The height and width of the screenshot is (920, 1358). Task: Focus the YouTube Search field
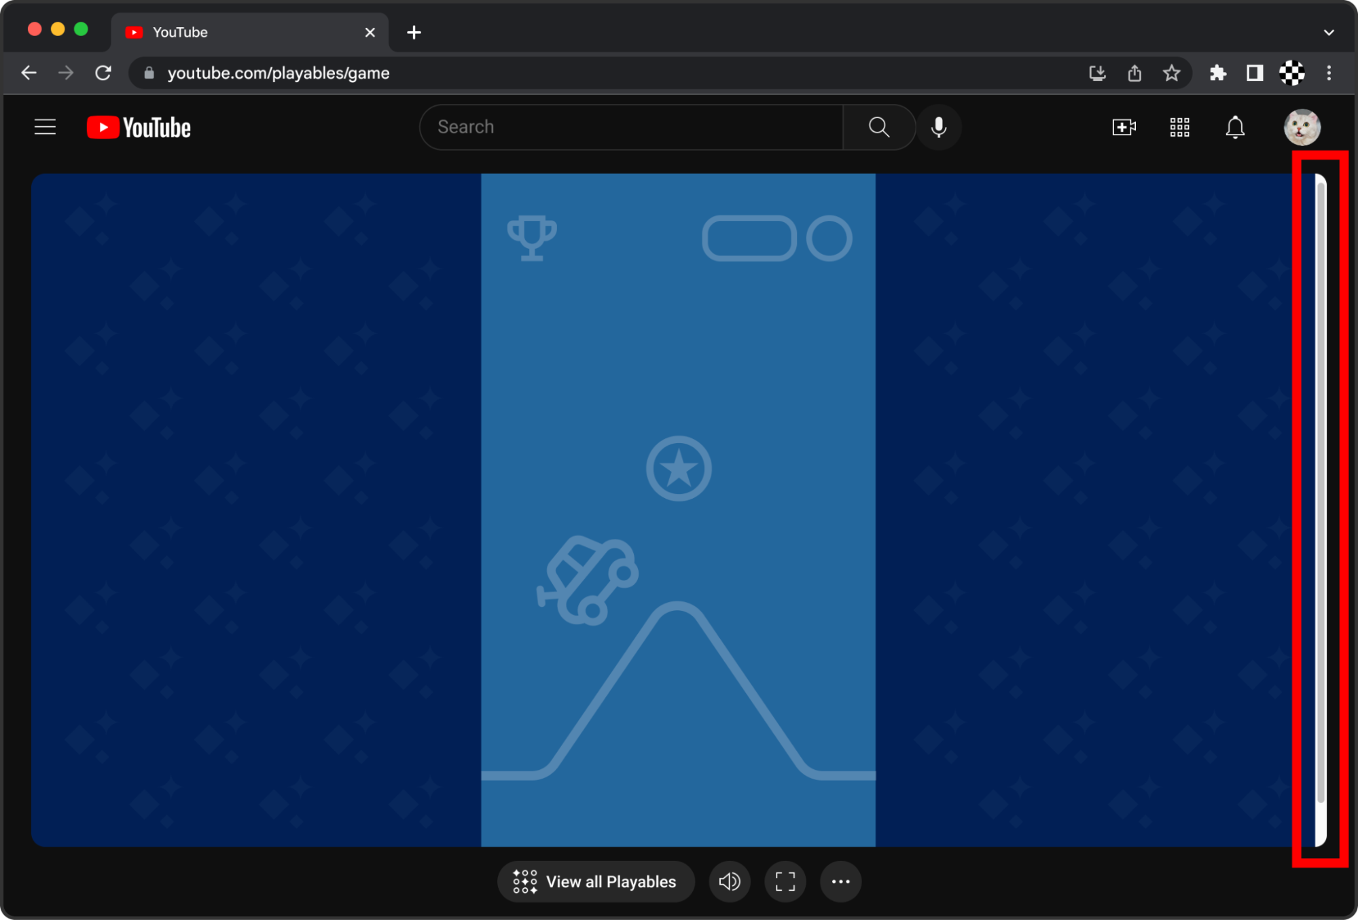[632, 127]
